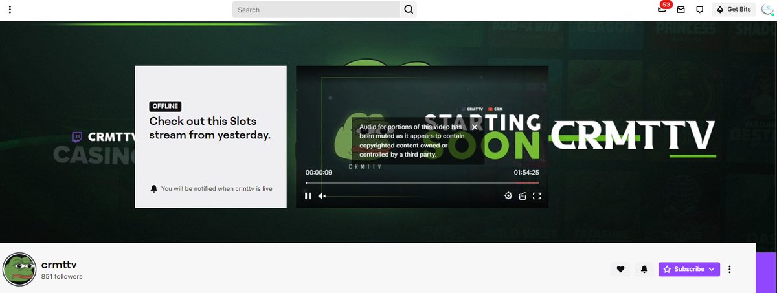Open the channel more options menu
The image size is (777, 293).
(730, 269)
